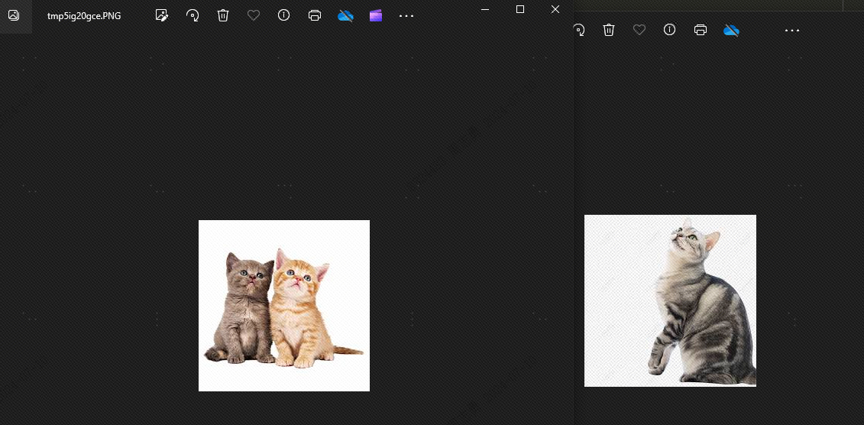
Task: Delete the kittens image in front window
Action: (x=222, y=15)
